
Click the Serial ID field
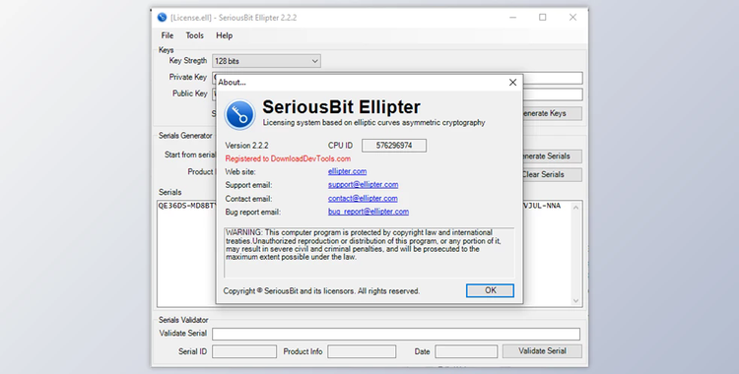point(244,351)
